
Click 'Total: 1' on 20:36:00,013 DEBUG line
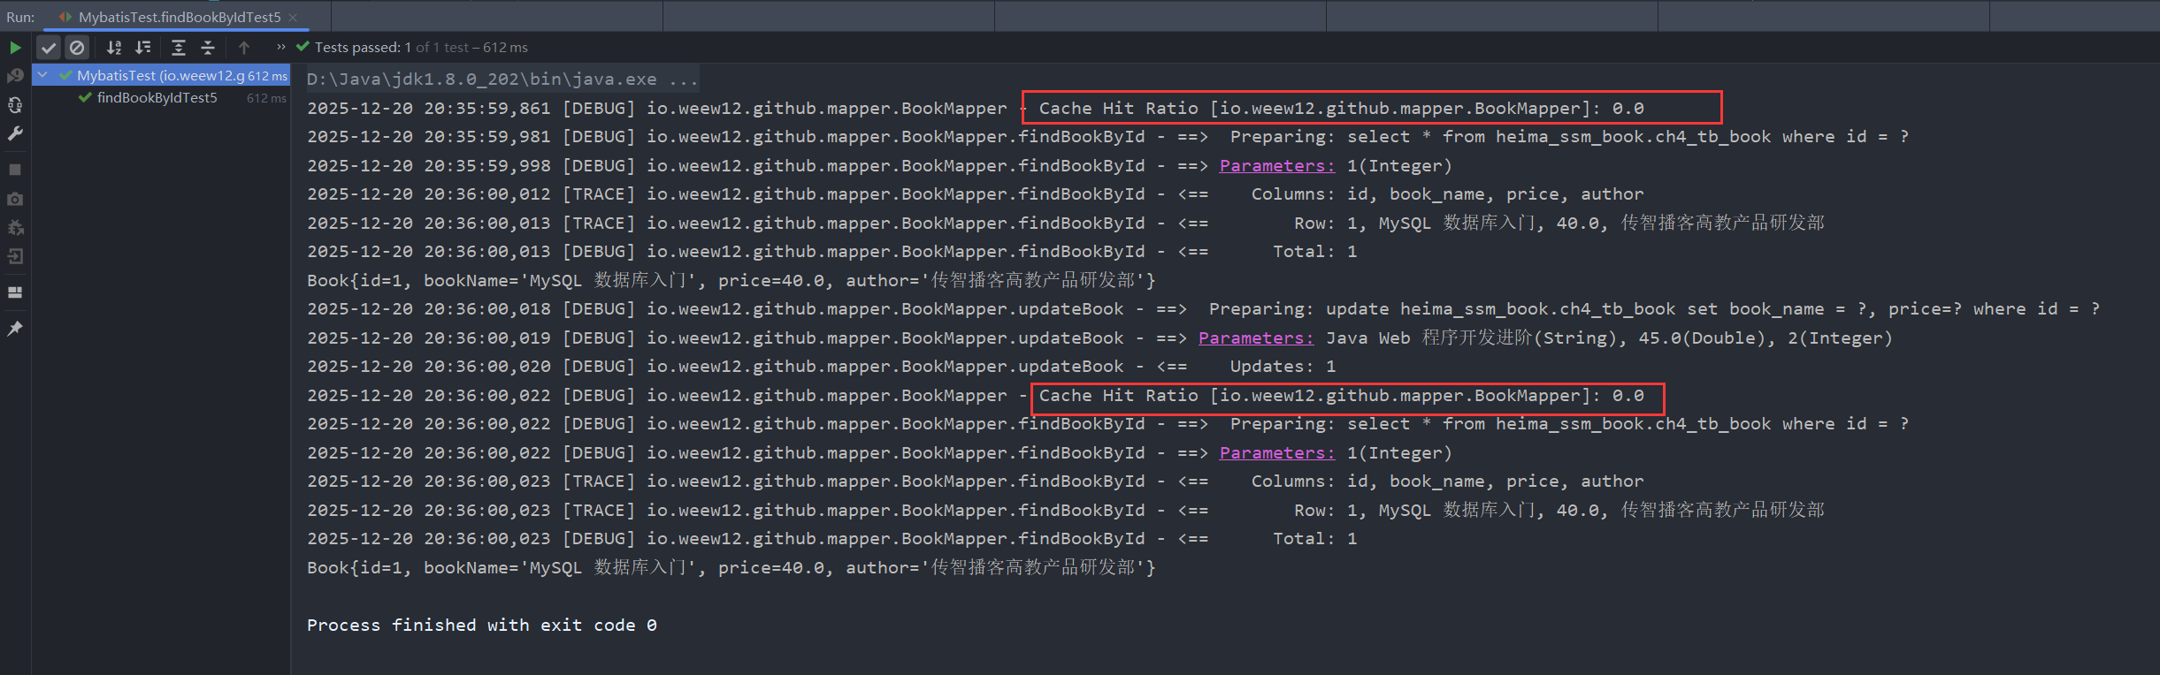coord(1314,252)
